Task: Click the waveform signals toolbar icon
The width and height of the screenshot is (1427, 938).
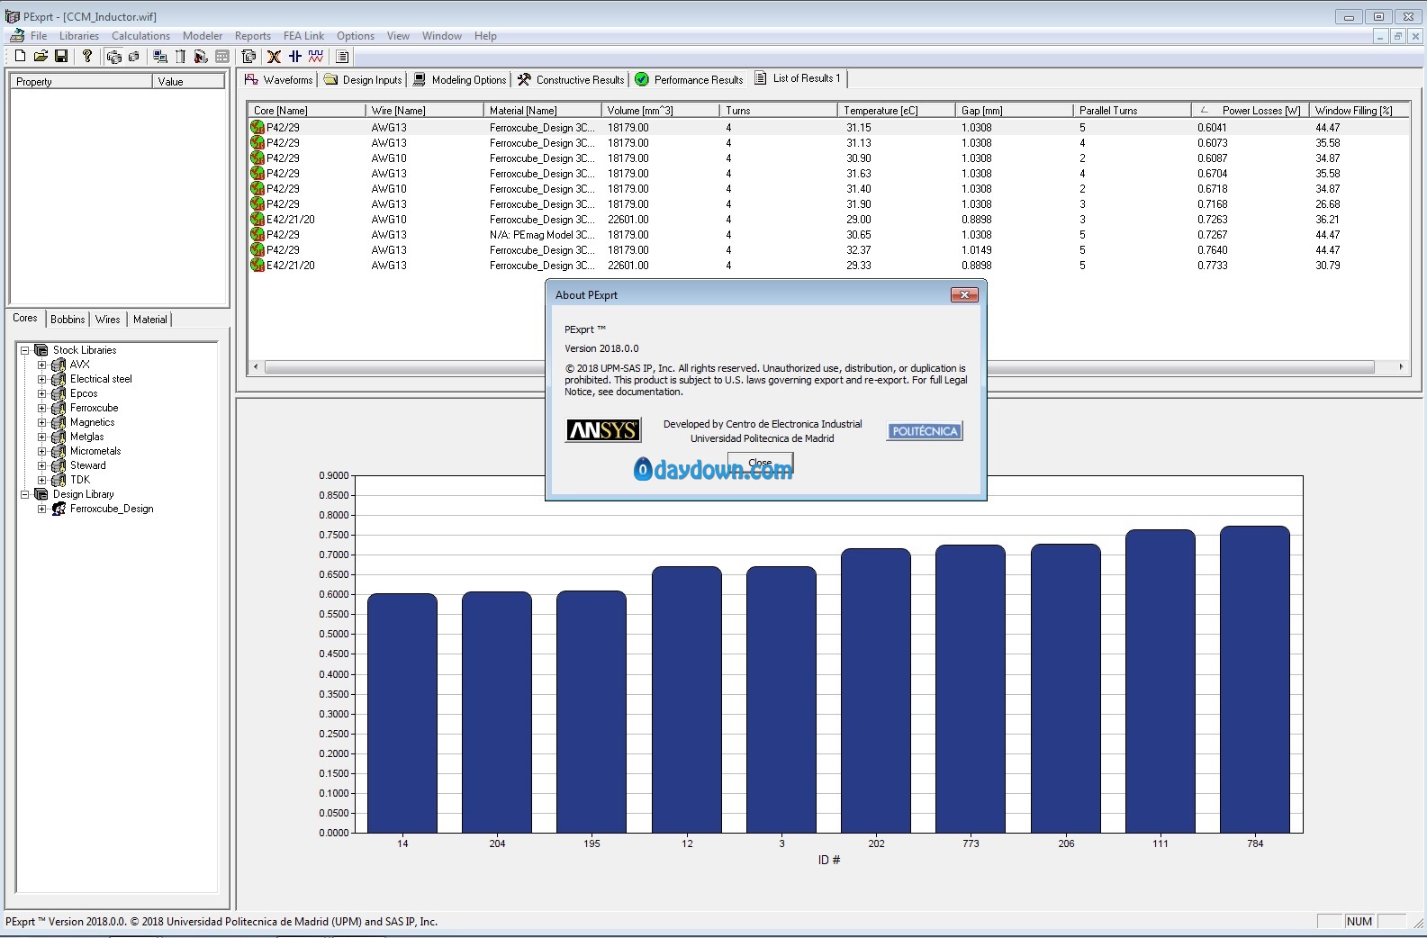Action: coord(315,56)
